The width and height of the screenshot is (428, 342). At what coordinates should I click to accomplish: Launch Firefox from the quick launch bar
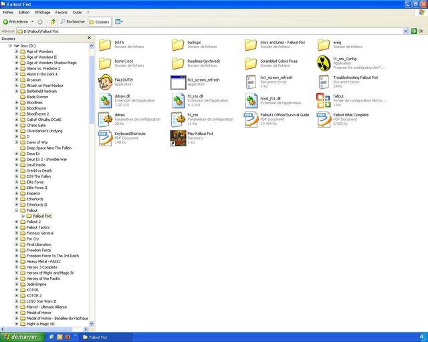pos(68,337)
